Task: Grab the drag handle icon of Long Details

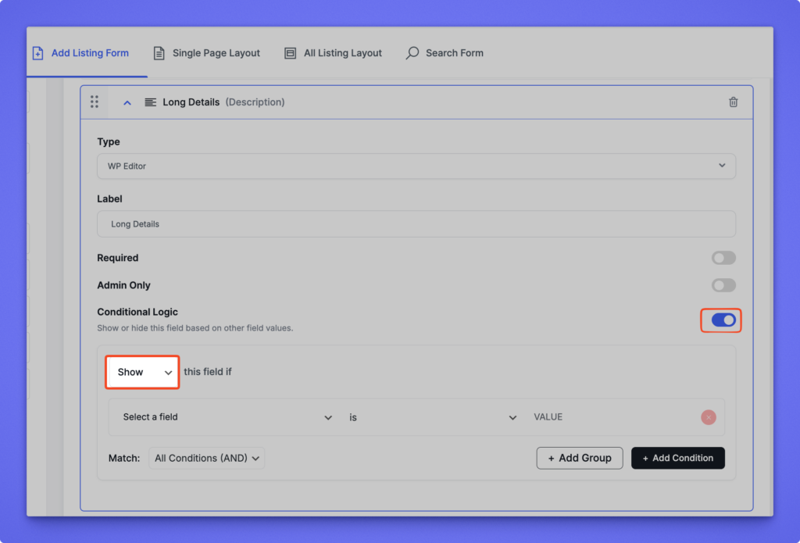Action: pos(95,102)
